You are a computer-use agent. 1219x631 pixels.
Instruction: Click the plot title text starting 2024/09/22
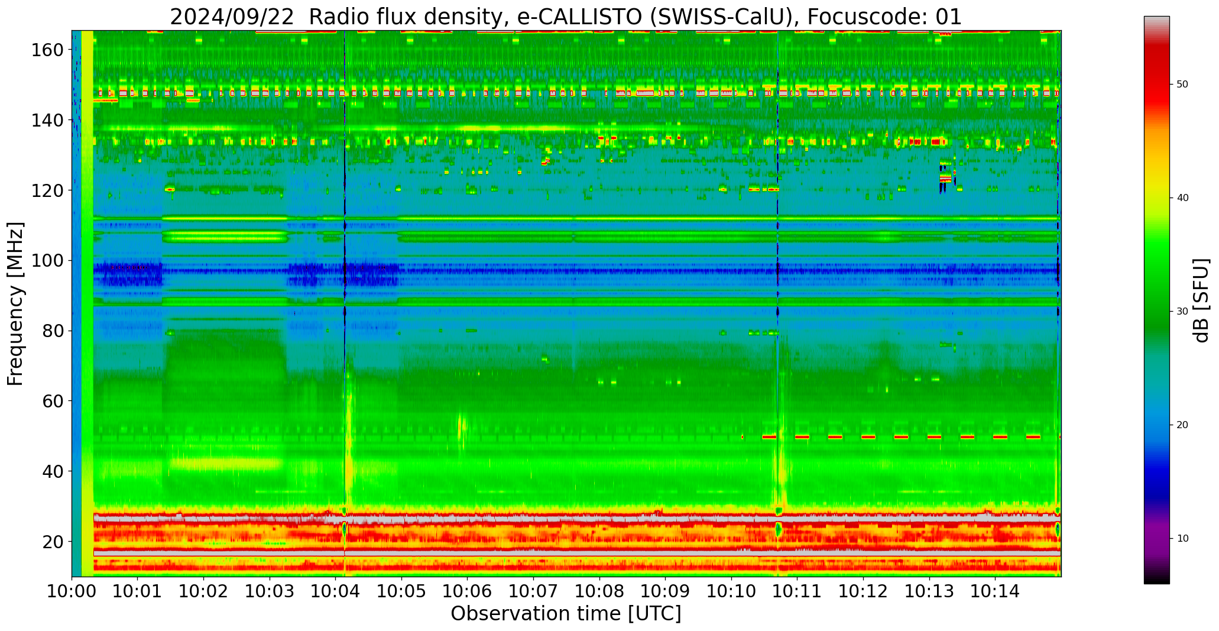566,17
